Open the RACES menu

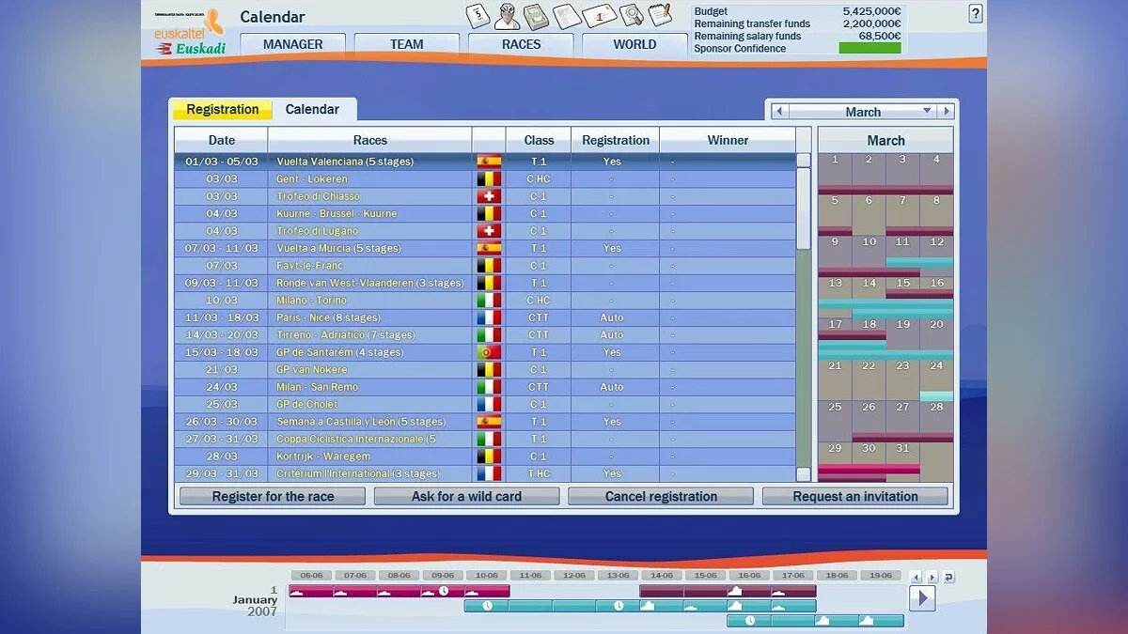(521, 44)
